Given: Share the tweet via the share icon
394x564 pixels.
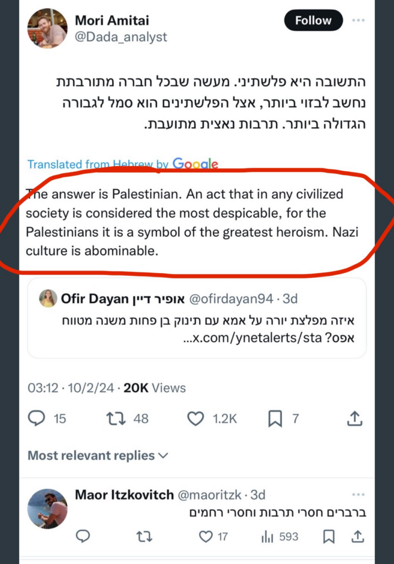Looking at the screenshot, I should [354, 419].
